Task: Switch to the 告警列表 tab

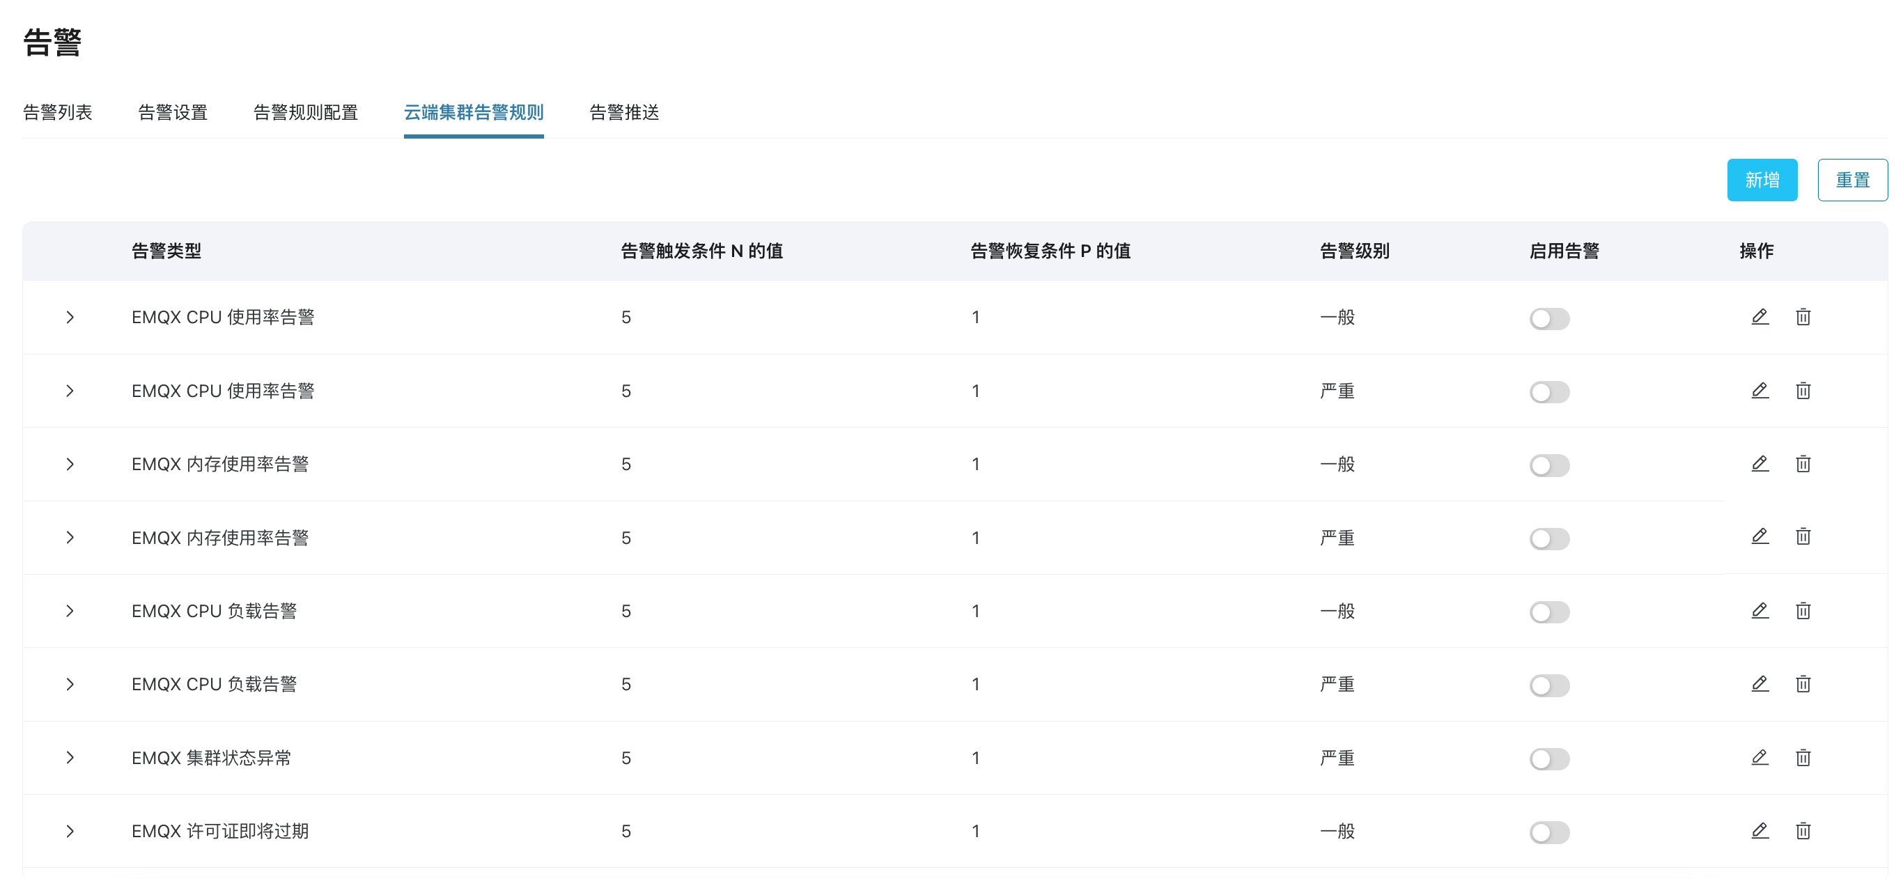Action: (58, 112)
